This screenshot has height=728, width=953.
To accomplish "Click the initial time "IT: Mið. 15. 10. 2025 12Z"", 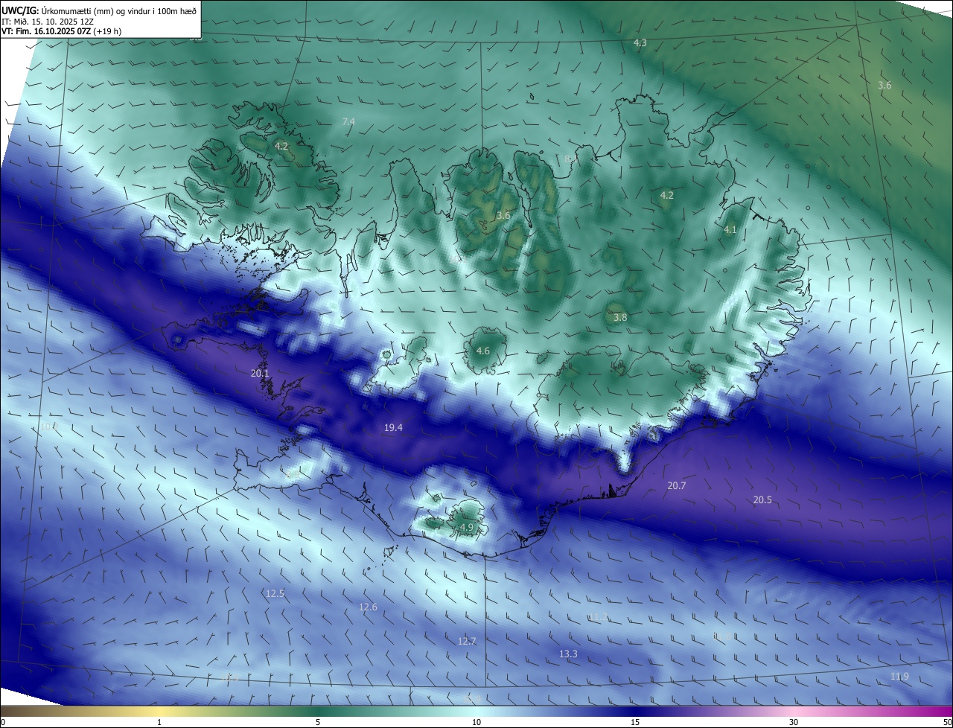I will [47, 21].
